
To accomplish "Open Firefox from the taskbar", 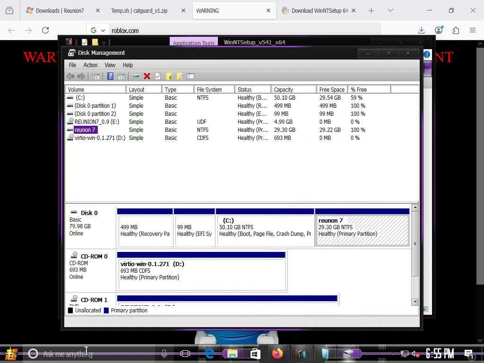I will (x=277, y=354).
